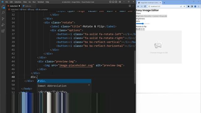Open a new browser tab
This screenshot has height=113, width=201.
pos(164,3)
